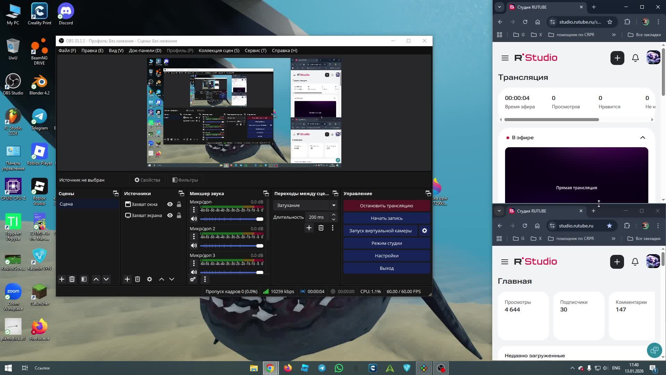
Task: Move scene down with the arrow icon
Action: 106,279
